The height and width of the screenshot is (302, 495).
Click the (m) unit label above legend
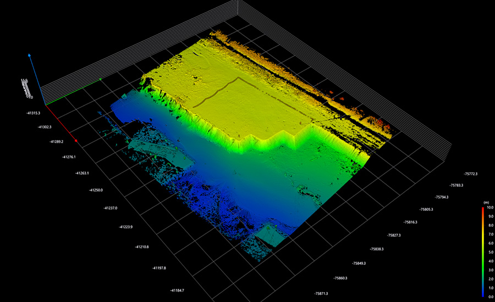486,203
